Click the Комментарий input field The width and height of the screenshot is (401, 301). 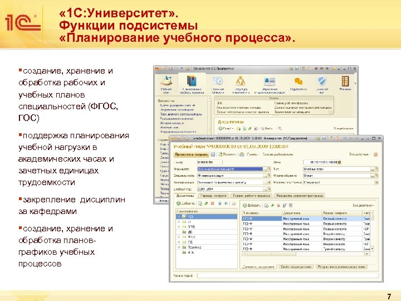click(288, 275)
